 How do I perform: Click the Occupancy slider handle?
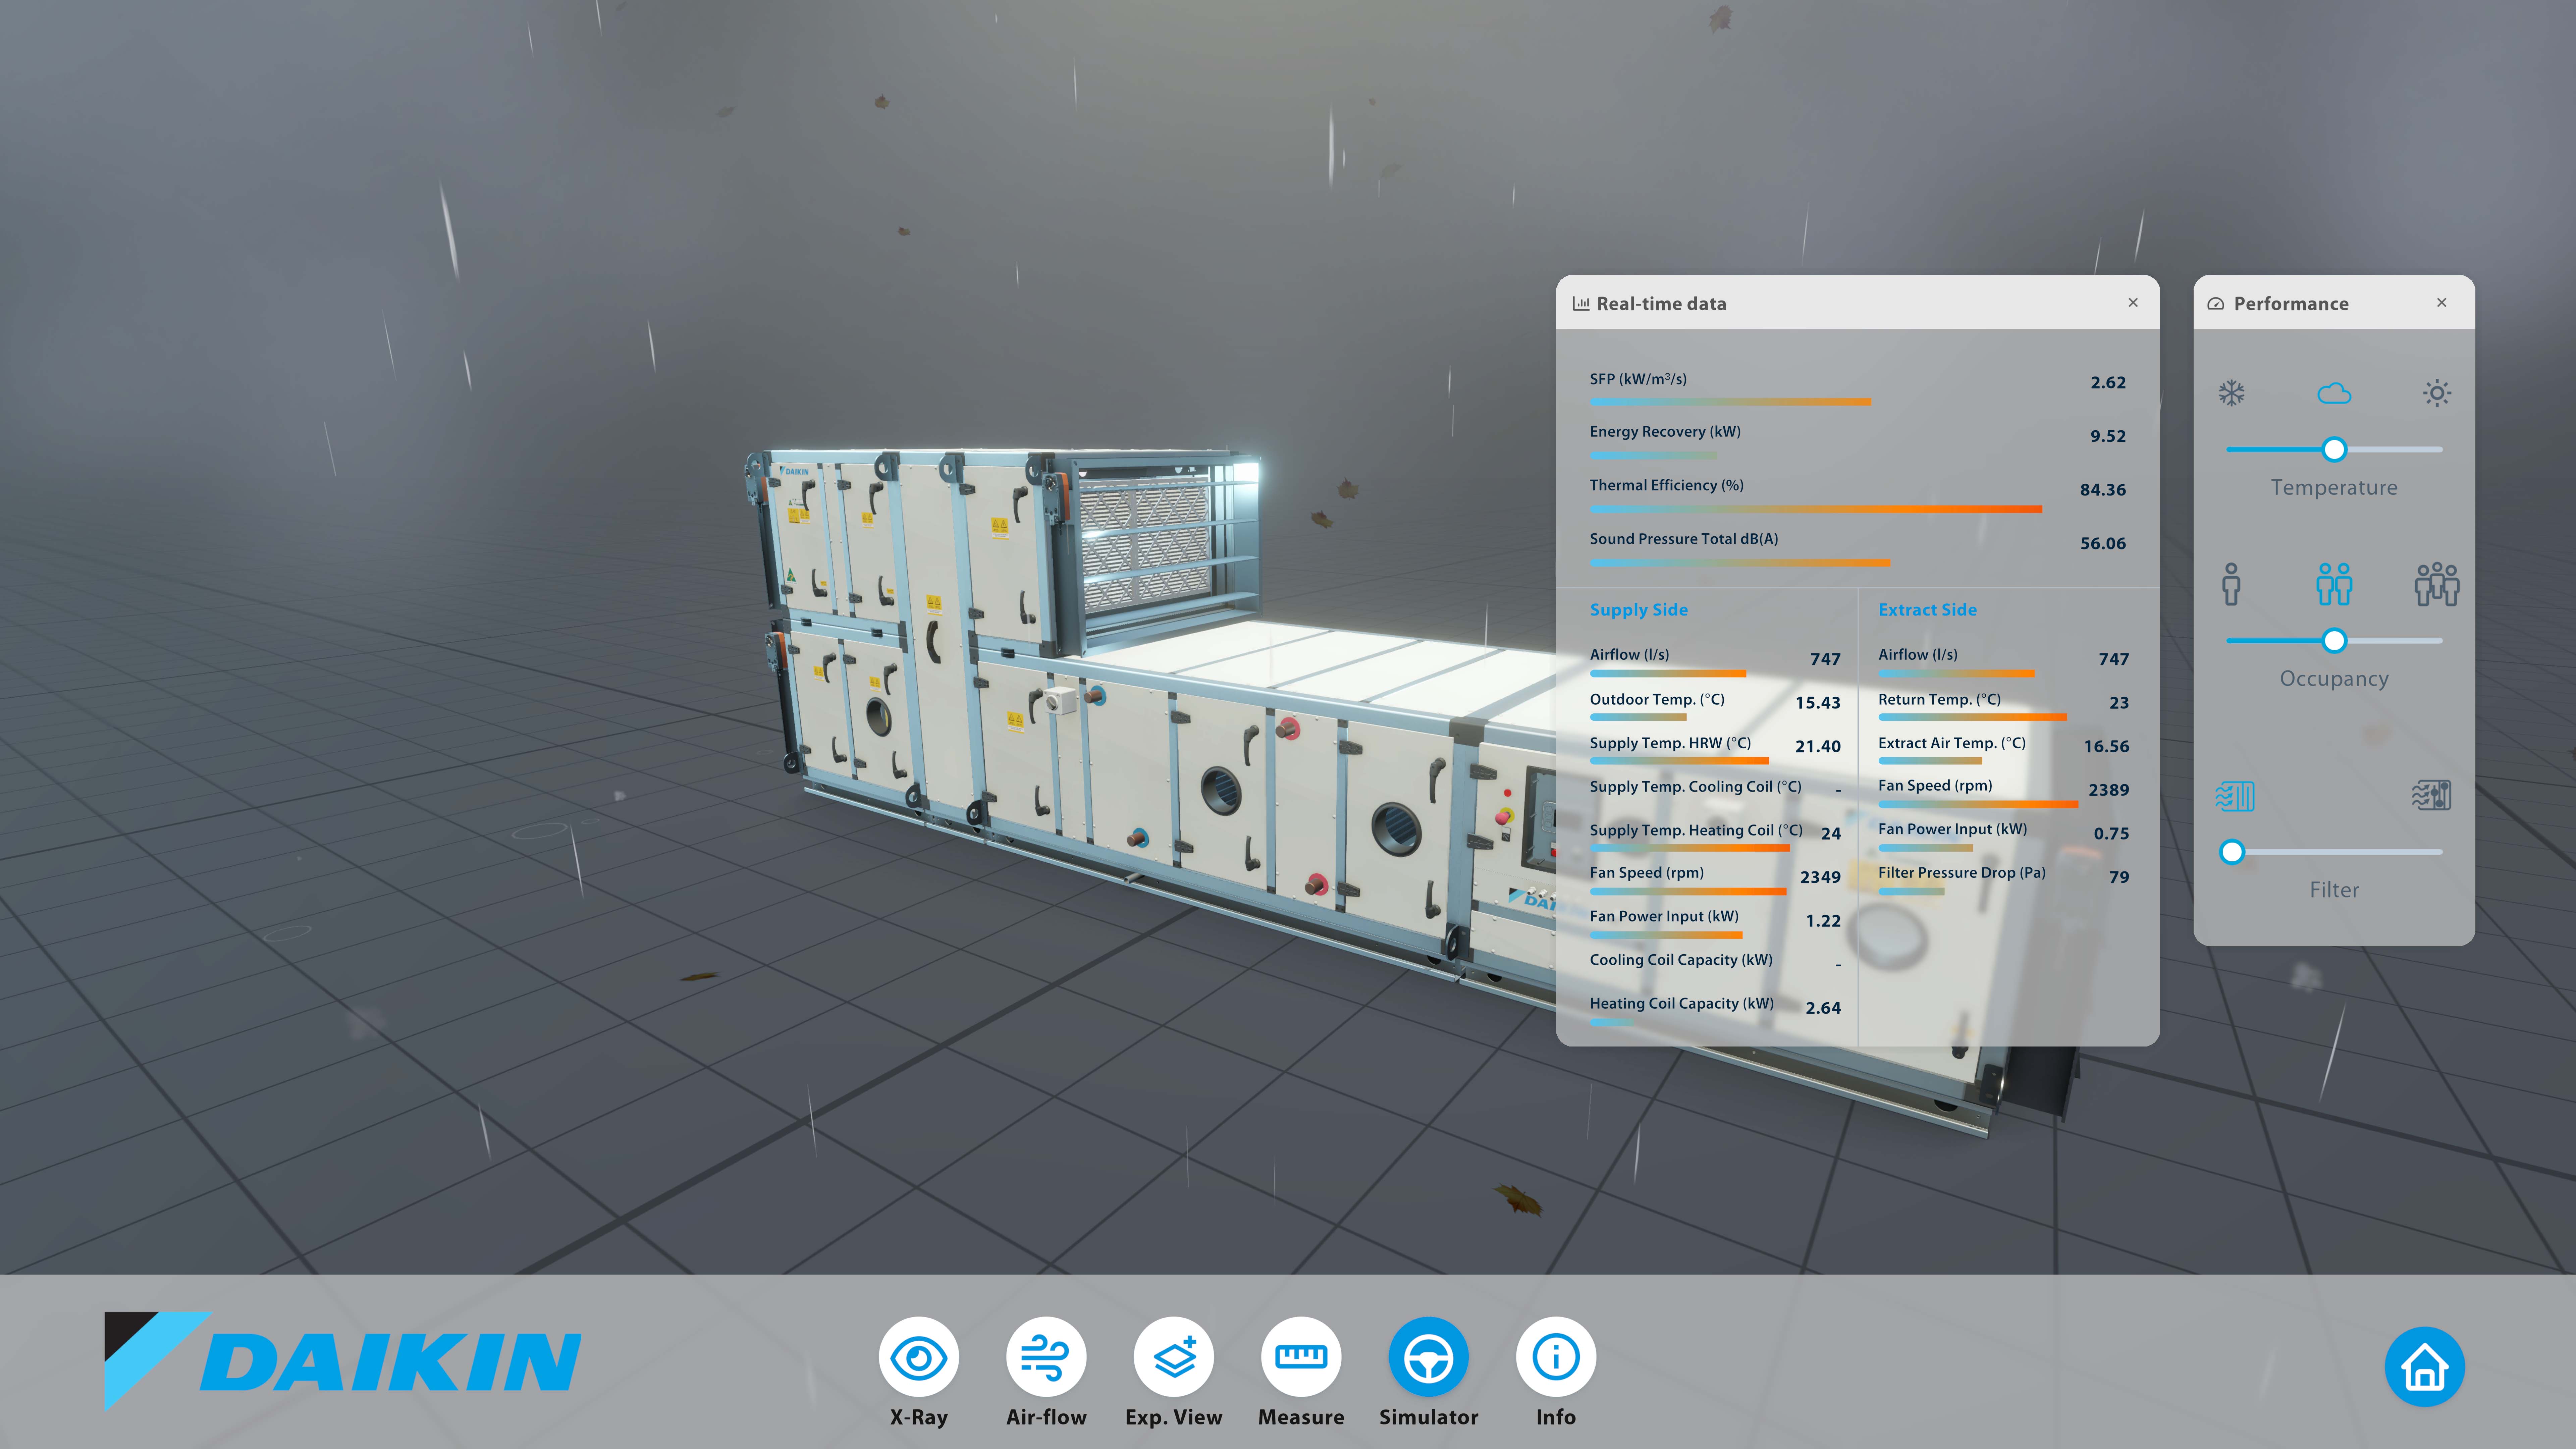[x=2334, y=640]
